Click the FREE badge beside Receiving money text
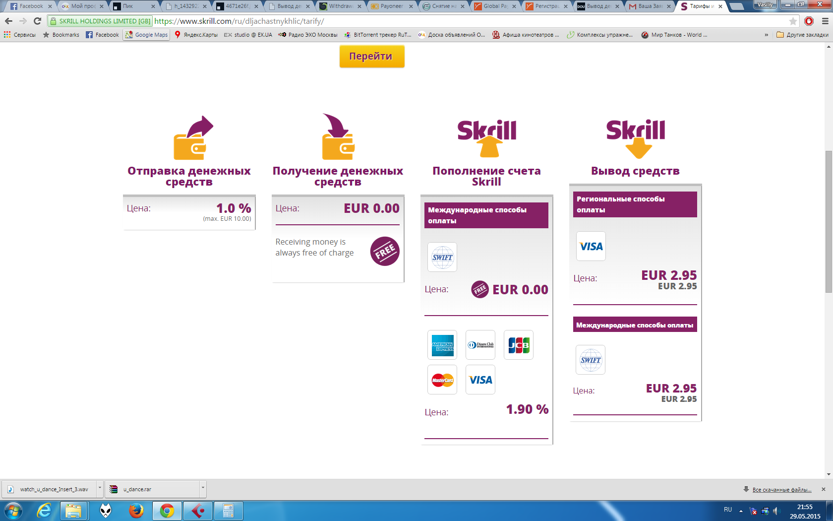 tap(385, 251)
